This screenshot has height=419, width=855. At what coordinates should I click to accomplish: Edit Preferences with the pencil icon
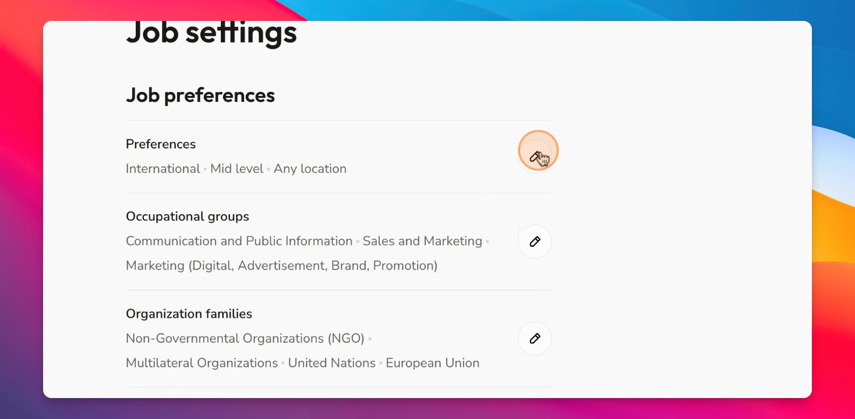tap(535, 156)
